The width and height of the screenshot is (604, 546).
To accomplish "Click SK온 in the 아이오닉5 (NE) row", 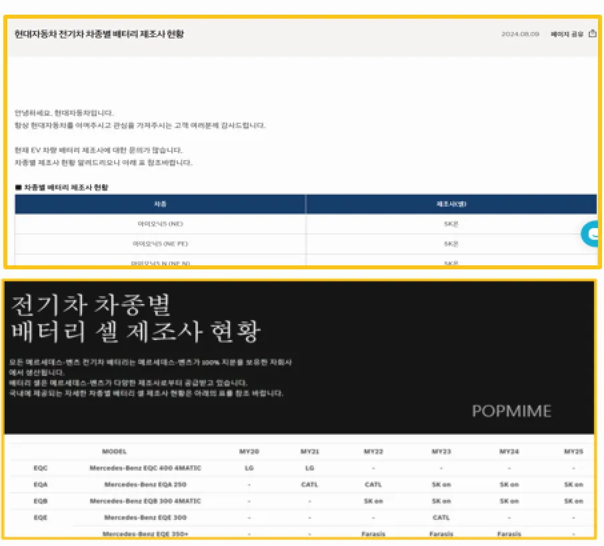I will coord(451,224).
